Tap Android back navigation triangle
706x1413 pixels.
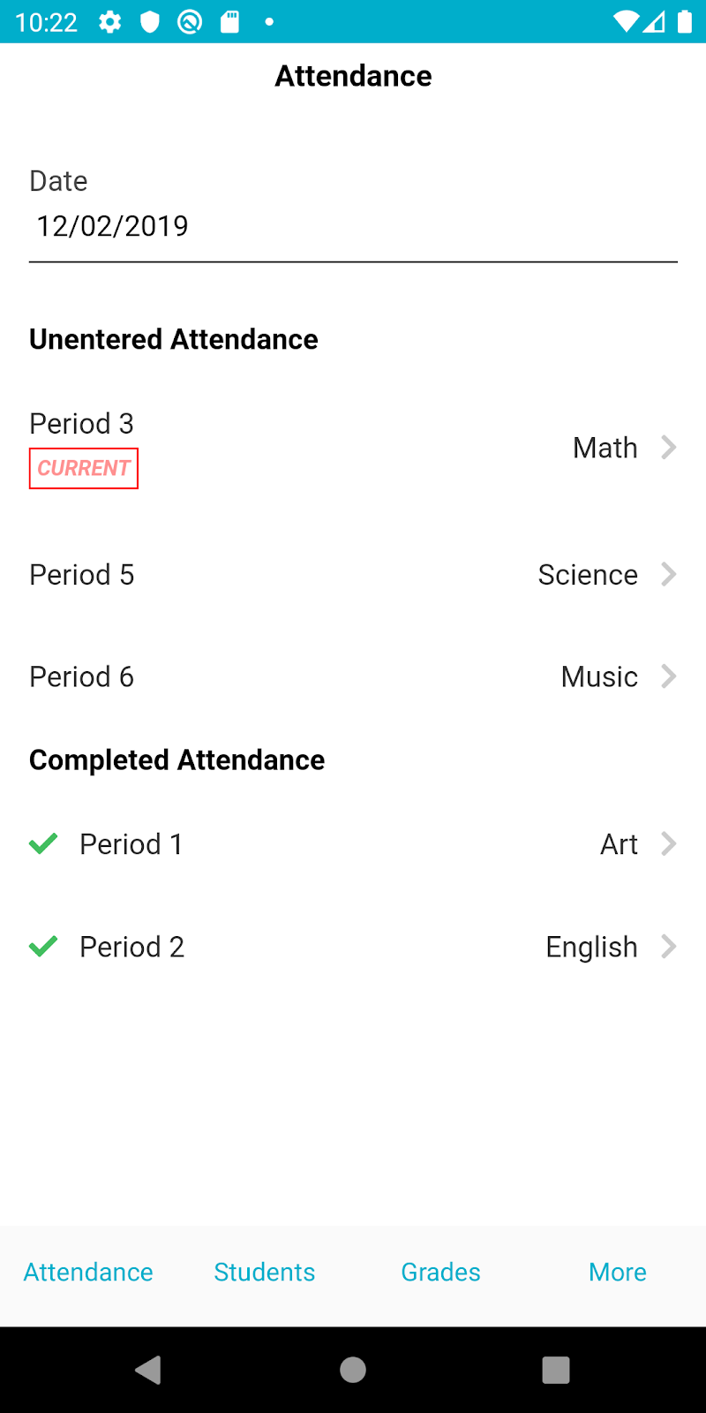pos(148,1370)
